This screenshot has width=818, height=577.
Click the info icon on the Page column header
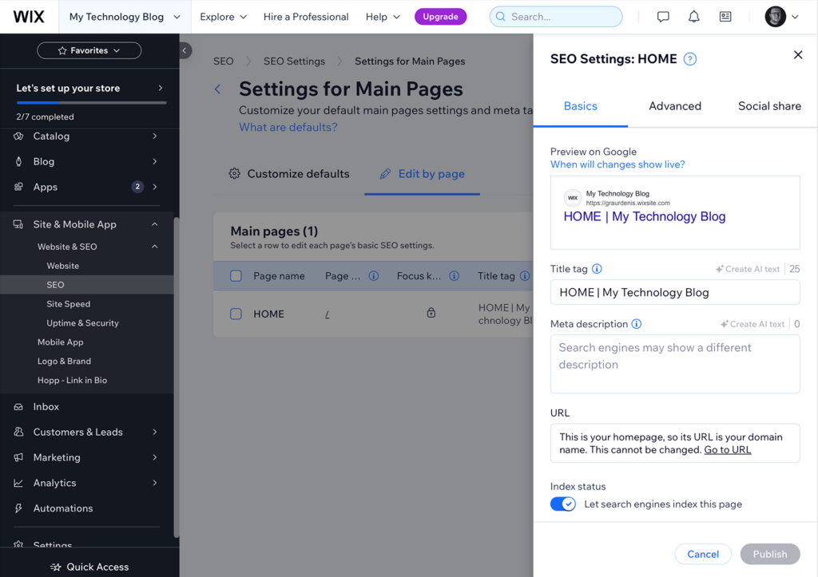374,275
